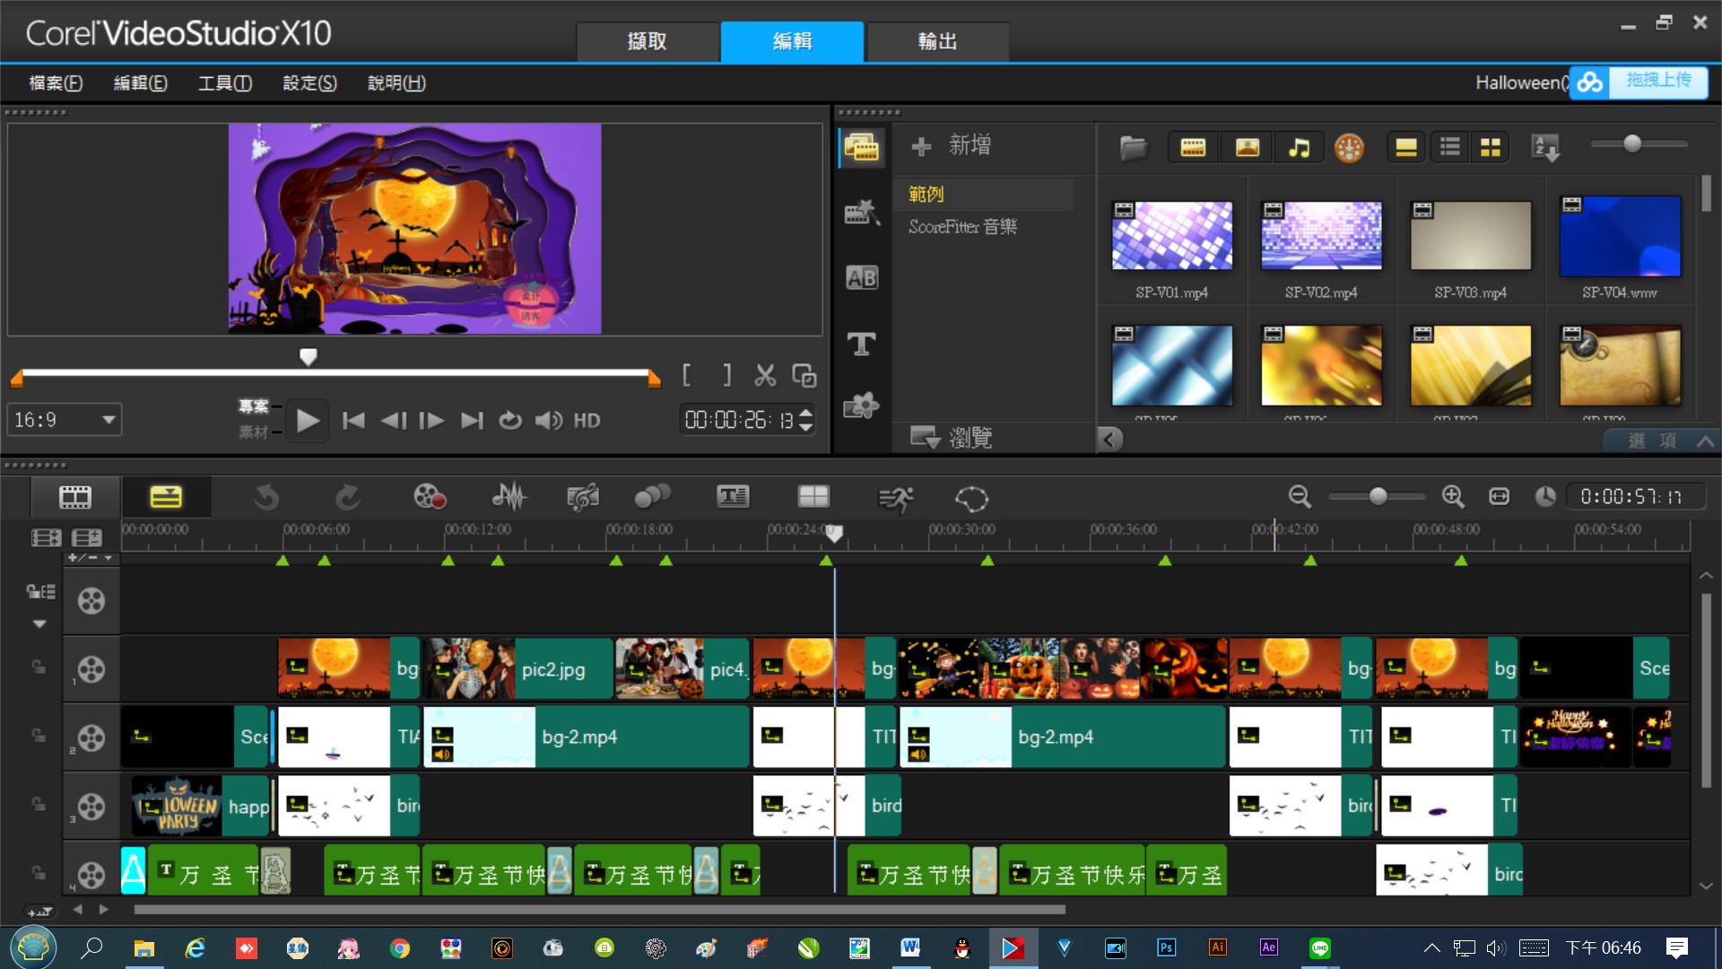
Task: Open Photoshop from the taskbar
Action: point(1166,947)
